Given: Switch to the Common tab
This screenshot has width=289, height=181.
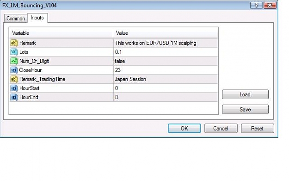Looking at the screenshot, I should click(x=16, y=19).
